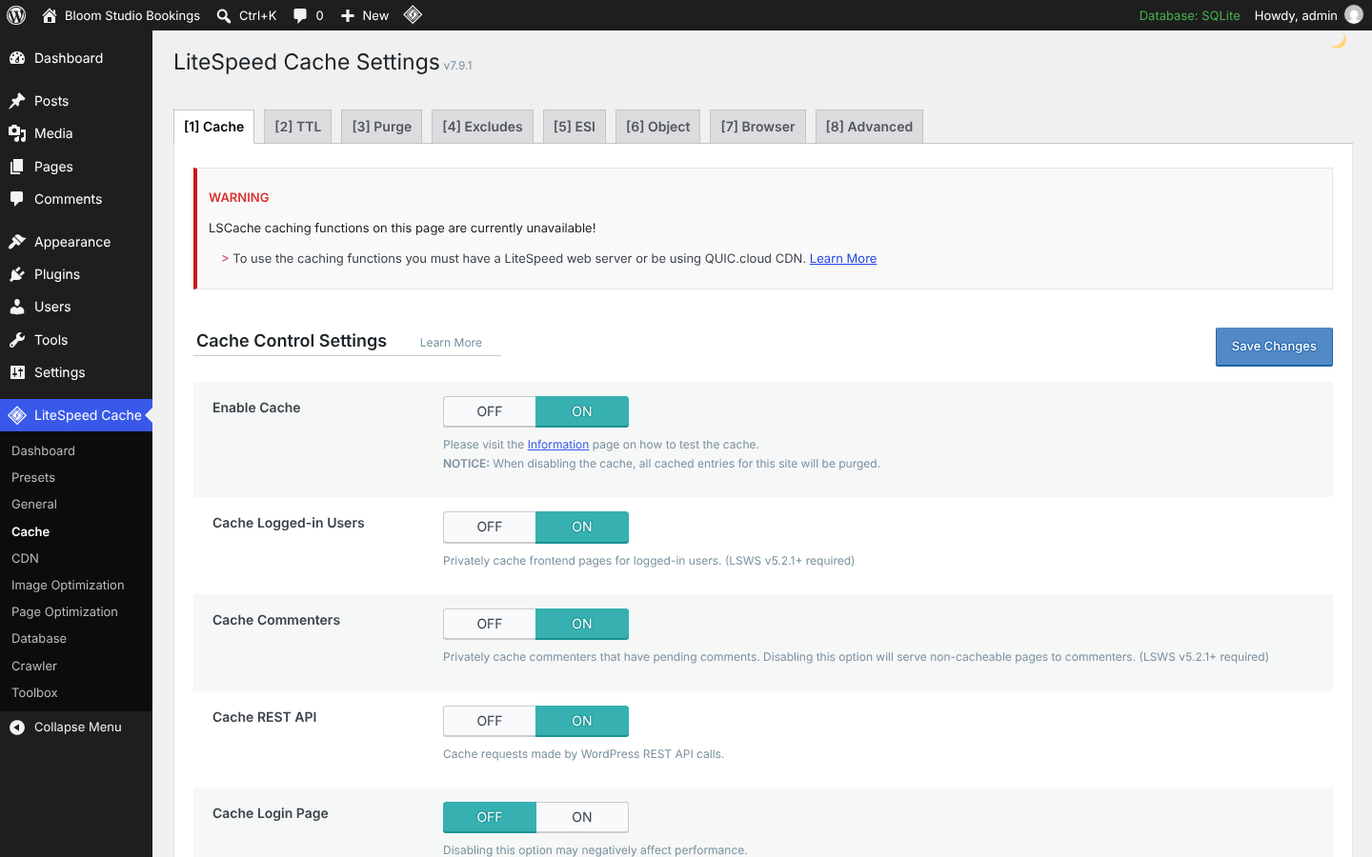Screen dimensions: 1372x857
Task: Click the Users person icon
Action: tap(17, 307)
